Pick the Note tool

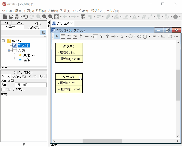(170, 37)
